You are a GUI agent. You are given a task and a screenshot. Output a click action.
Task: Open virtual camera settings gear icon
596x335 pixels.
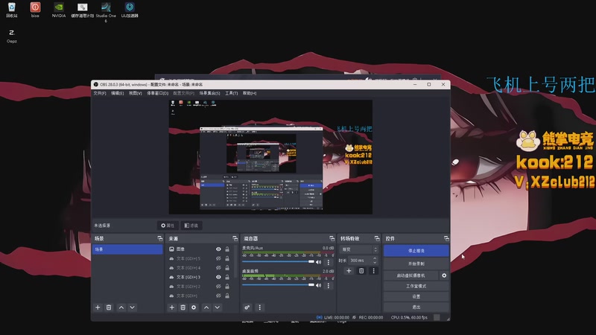[444, 275]
